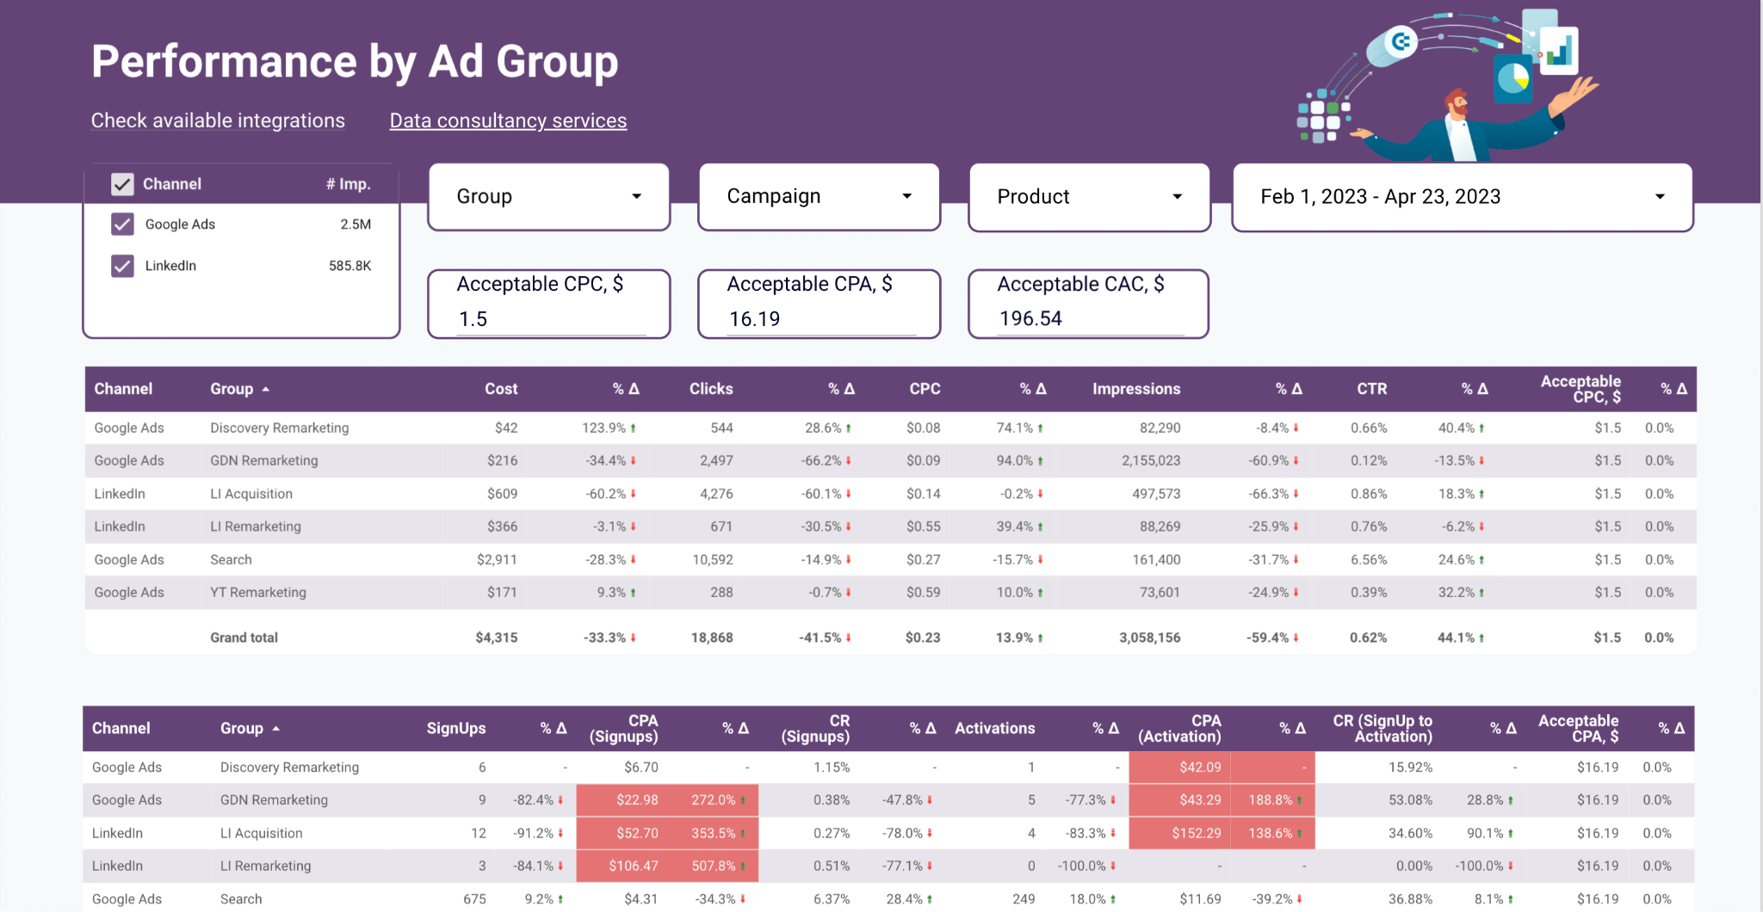Click the Campaign dropdown chevron

906,196
